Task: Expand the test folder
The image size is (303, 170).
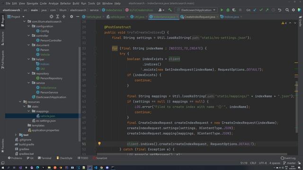Action: click(16, 135)
